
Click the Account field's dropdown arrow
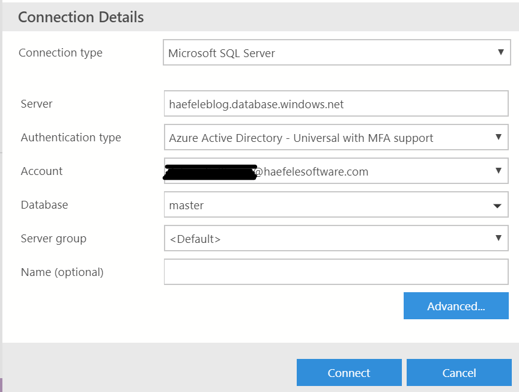498,171
